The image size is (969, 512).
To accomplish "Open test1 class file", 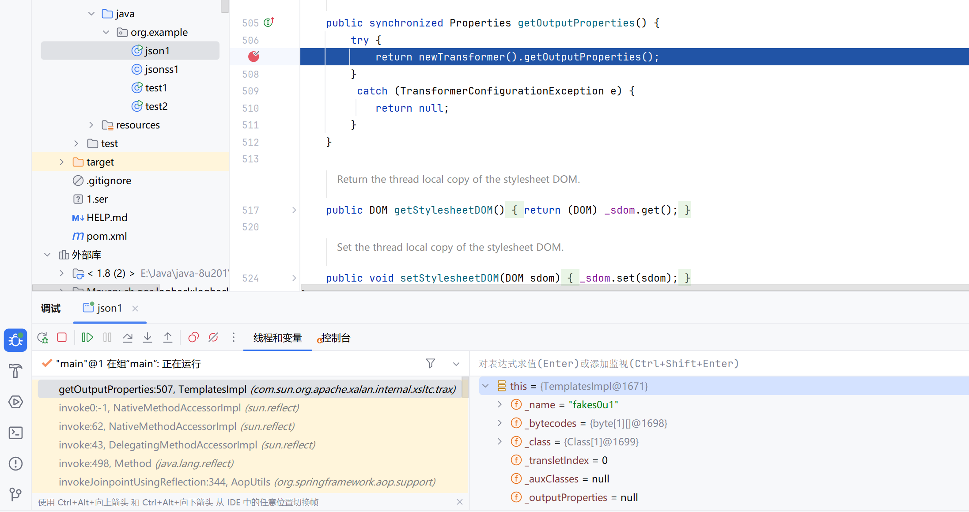I will point(150,88).
